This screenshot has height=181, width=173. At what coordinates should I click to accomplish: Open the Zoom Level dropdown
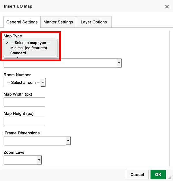click(x=23, y=160)
